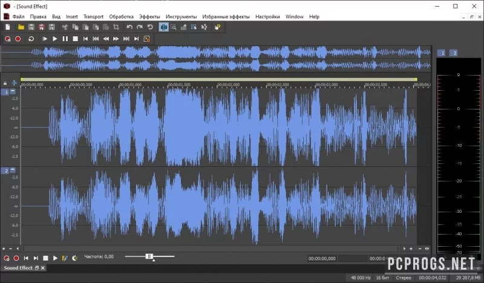Switch to the Sound Effect tab
The image size is (484, 283).
click(18, 268)
